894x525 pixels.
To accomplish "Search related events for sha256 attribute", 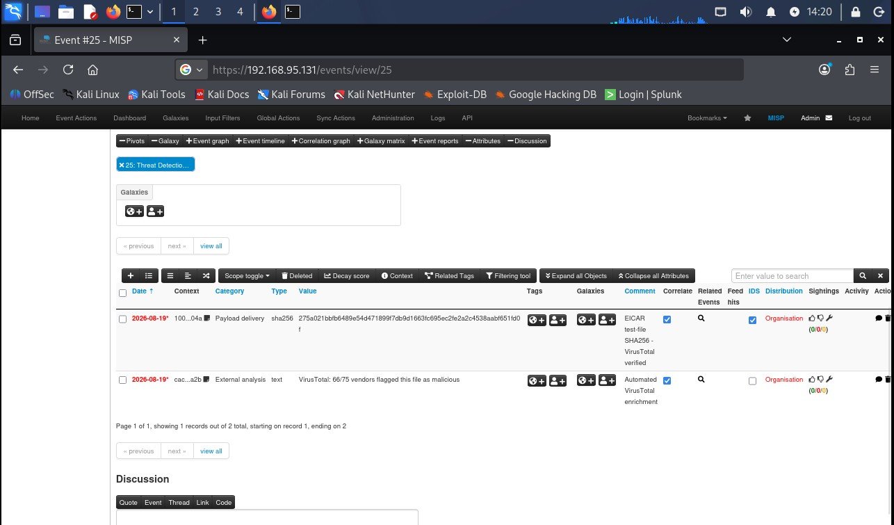I will pos(701,318).
